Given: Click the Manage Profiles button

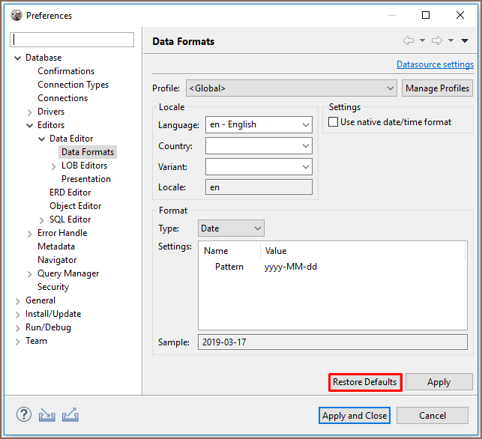Looking at the screenshot, I should tap(437, 88).
